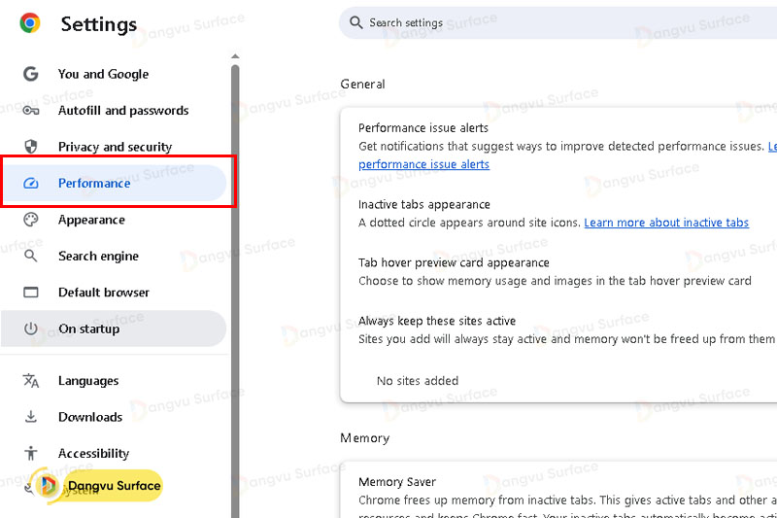Click performance issue alerts link
Image resolution: width=777 pixels, height=518 pixels.
[x=423, y=164]
